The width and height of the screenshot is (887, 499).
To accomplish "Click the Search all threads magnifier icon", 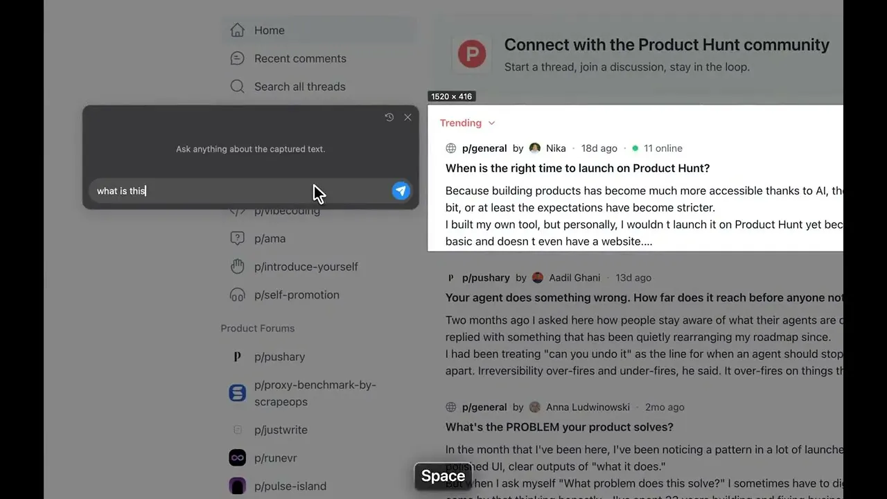I will [x=237, y=87].
